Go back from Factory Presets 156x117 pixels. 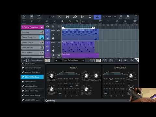(x=29, y=60)
